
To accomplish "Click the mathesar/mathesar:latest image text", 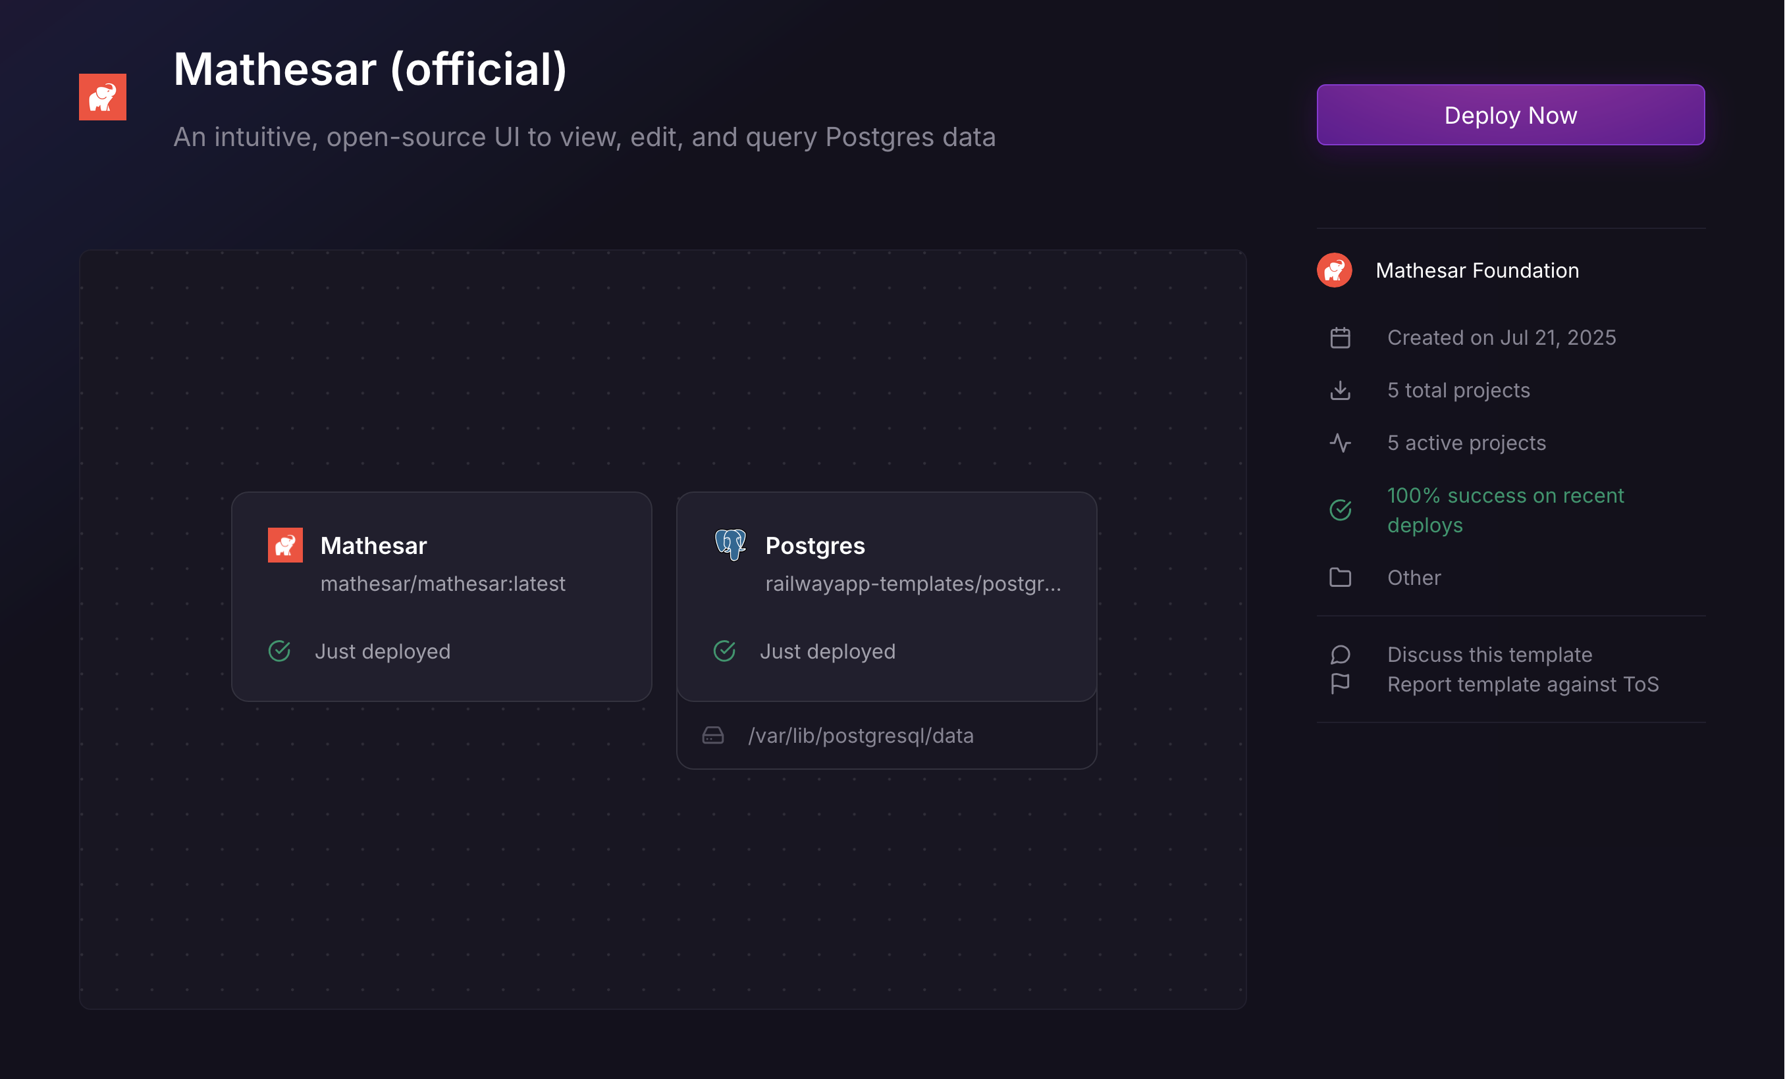I will click(x=442, y=584).
